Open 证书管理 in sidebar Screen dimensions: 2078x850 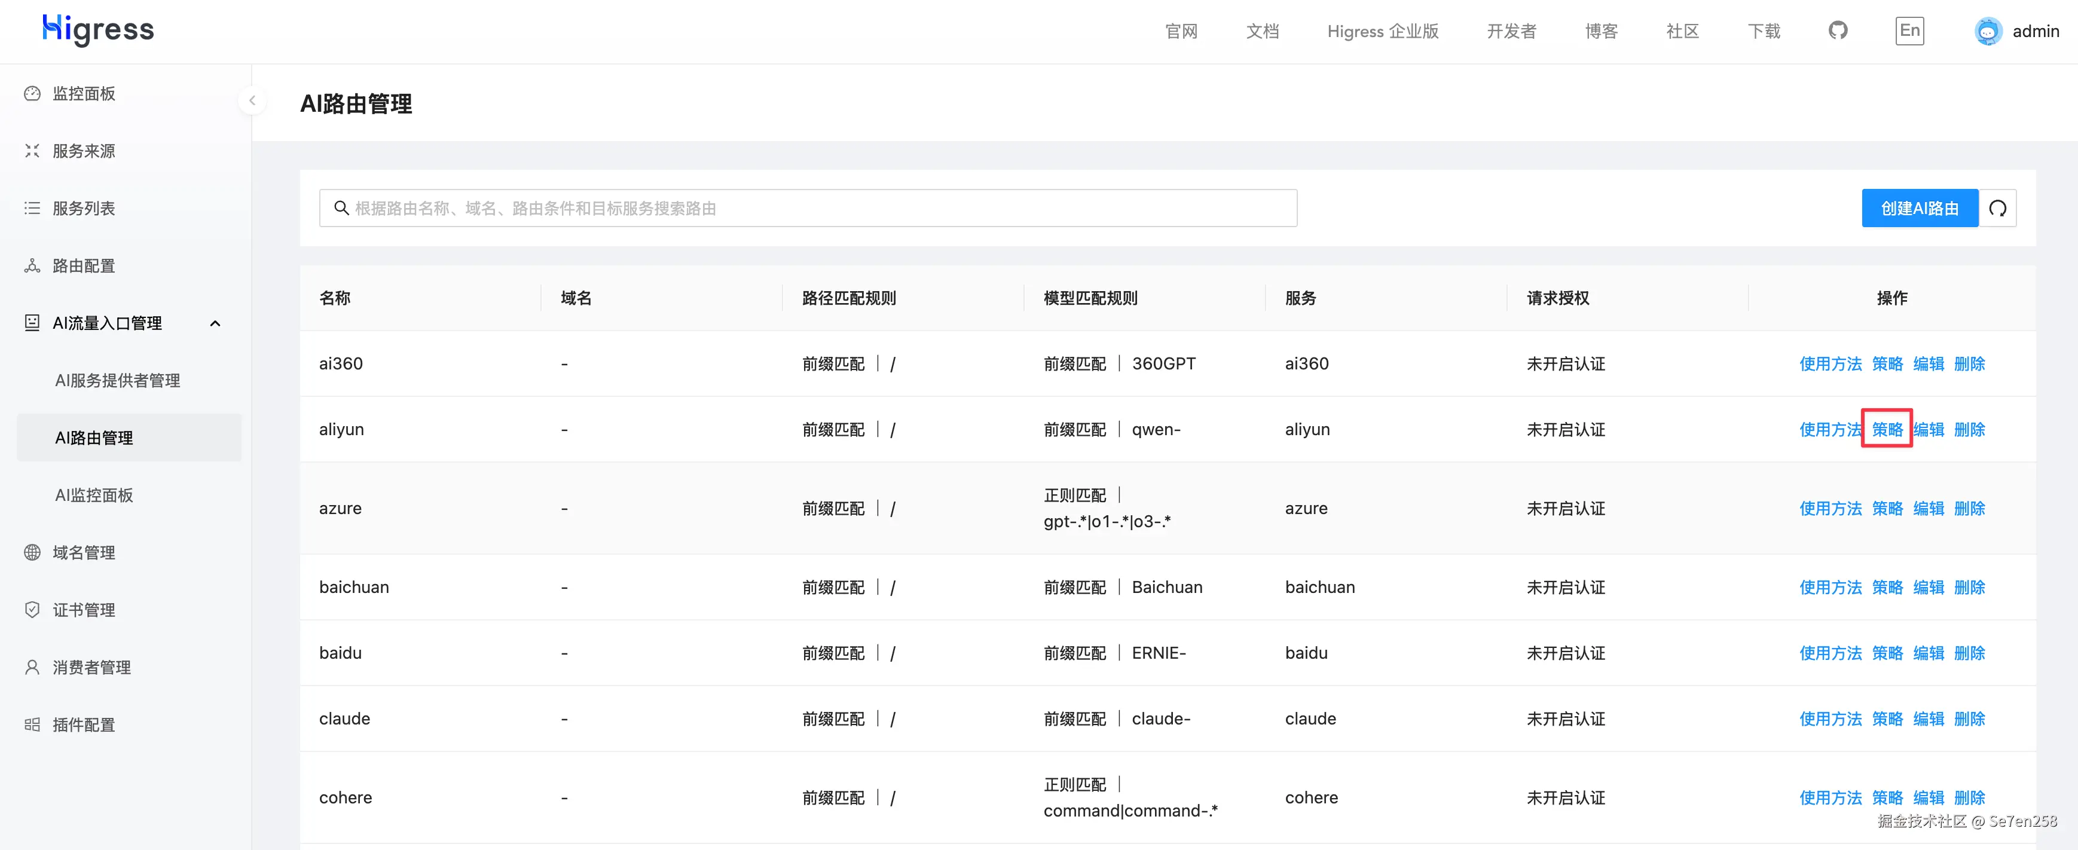[84, 610]
